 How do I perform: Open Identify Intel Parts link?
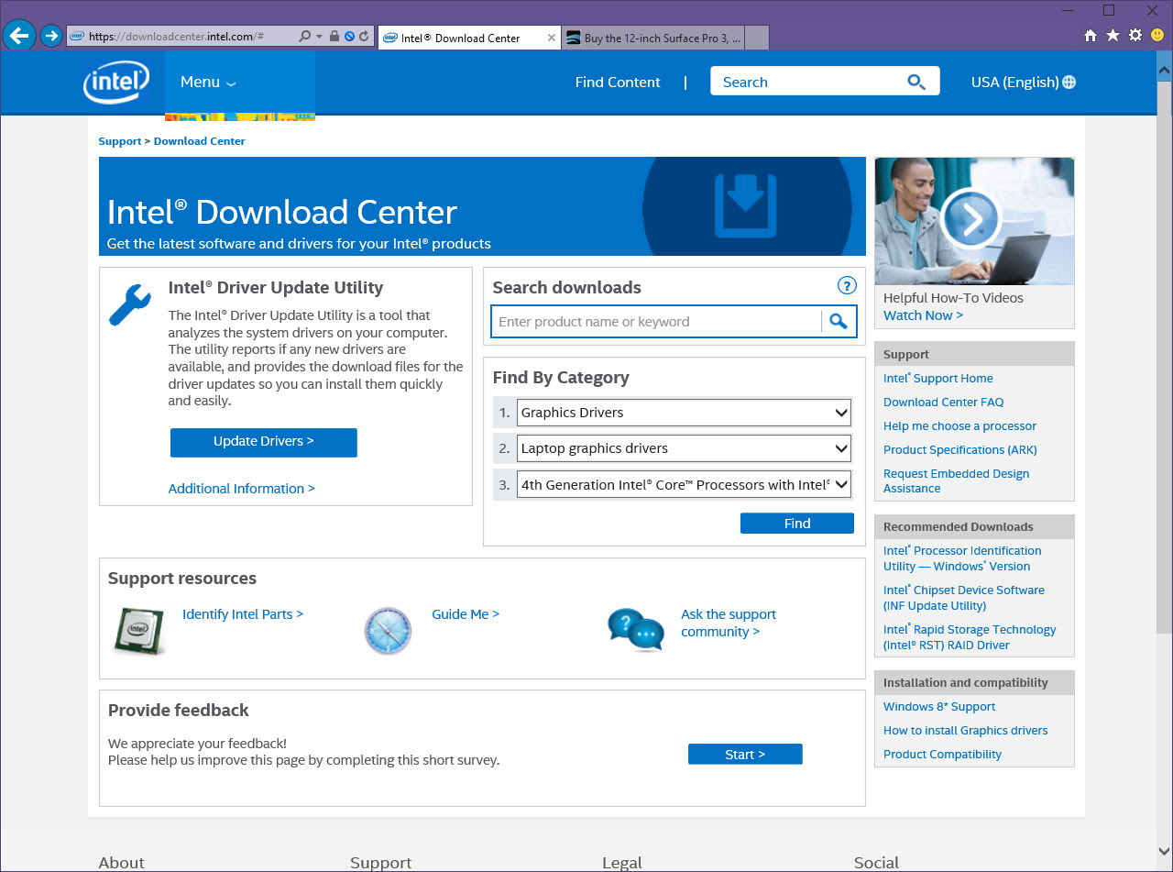pos(243,614)
